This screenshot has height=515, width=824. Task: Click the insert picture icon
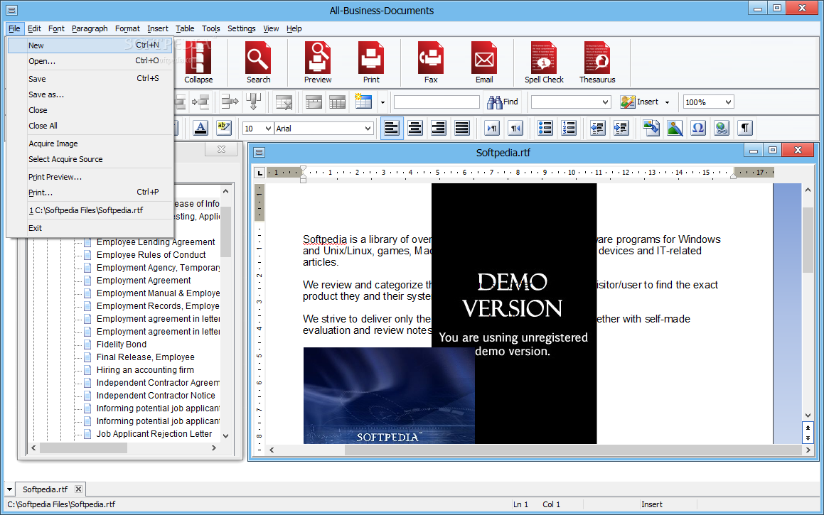coord(675,128)
